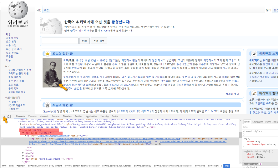This screenshot has height=168, width=278.
Task: Switch to the Network tab
Action: pos(44,117)
